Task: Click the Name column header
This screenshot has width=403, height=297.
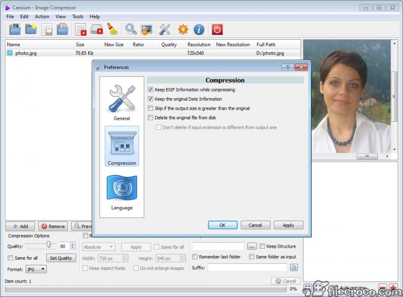Action: 40,44
